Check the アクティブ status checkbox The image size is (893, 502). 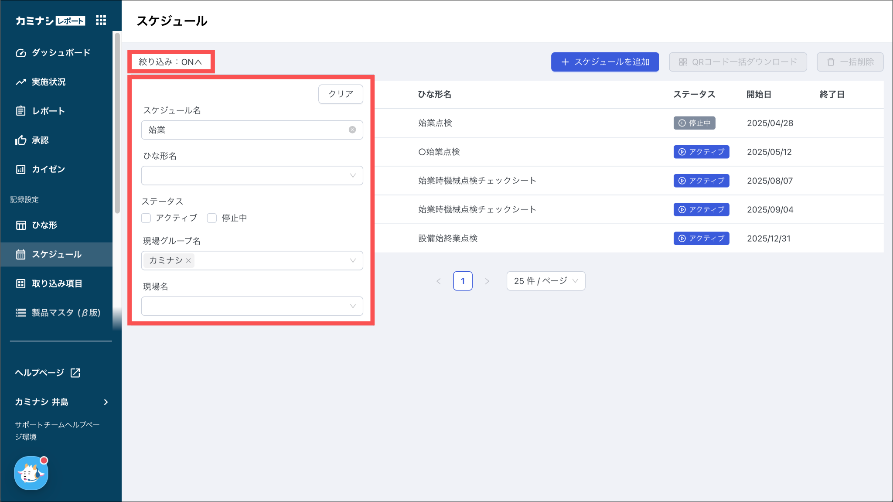click(x=146, y=218)
